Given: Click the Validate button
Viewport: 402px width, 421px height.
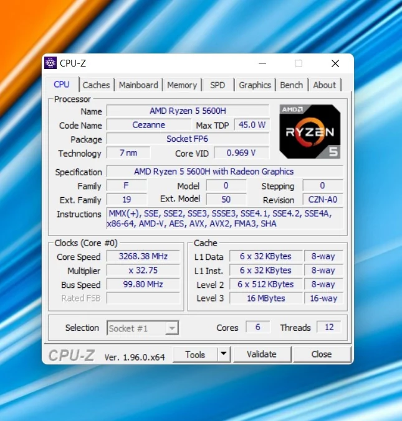Looking at the screenshot, I should (x=262, y=354).
